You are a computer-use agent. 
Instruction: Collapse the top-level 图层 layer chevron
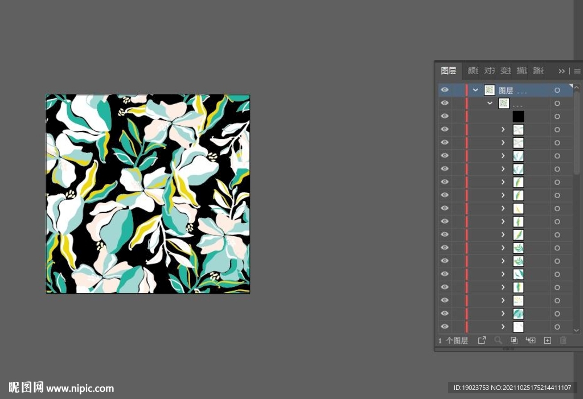tap(475, 90)
